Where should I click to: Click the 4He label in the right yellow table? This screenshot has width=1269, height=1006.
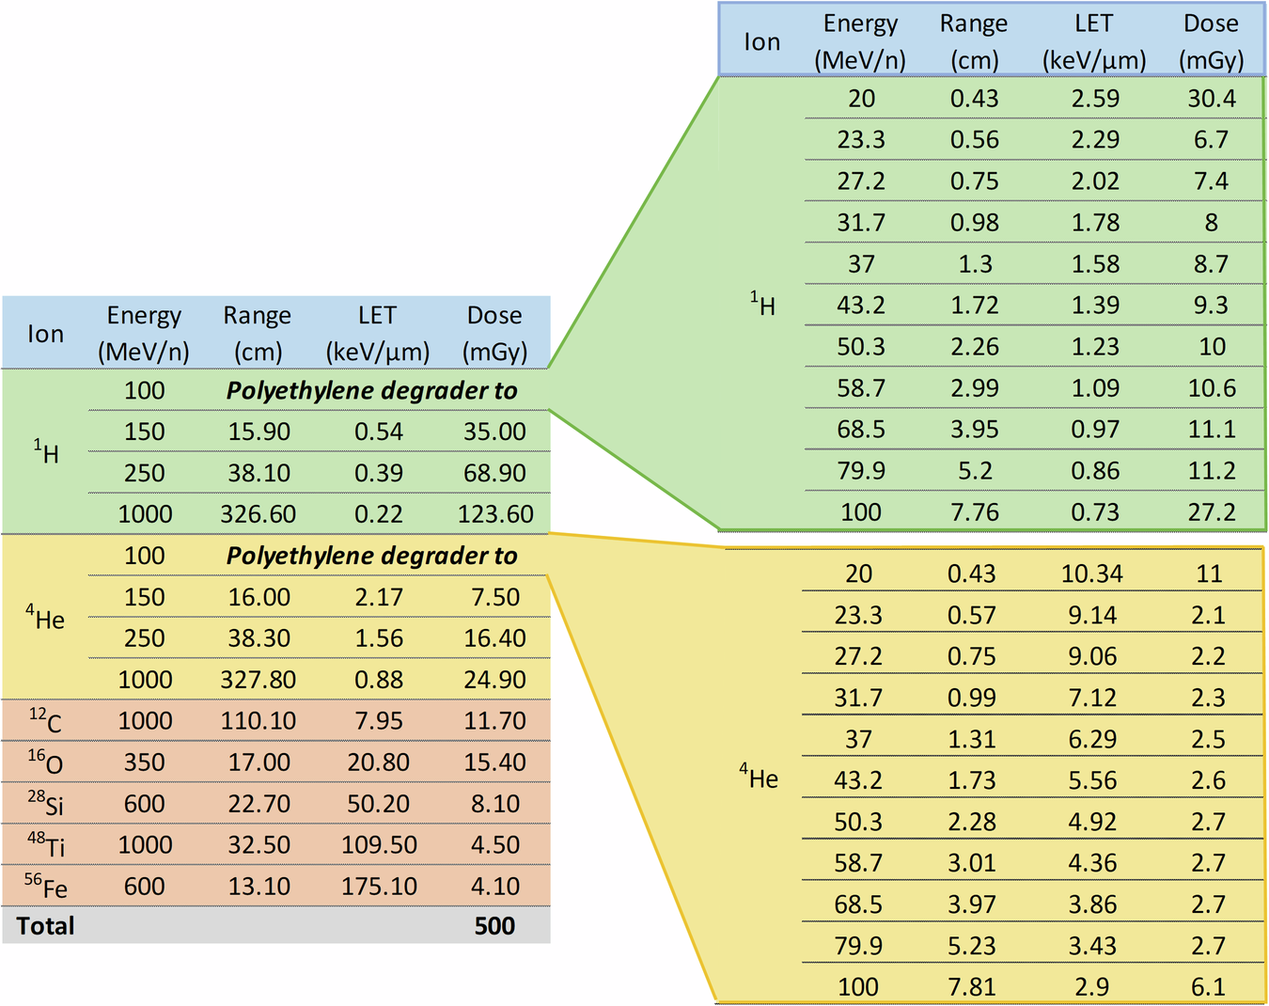click(x=759, y=778)
